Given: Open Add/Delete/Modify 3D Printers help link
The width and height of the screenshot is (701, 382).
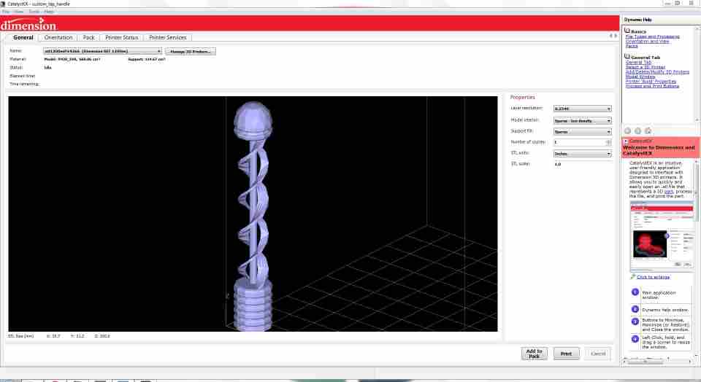Looking at the screenshot, I should [657, 72].
